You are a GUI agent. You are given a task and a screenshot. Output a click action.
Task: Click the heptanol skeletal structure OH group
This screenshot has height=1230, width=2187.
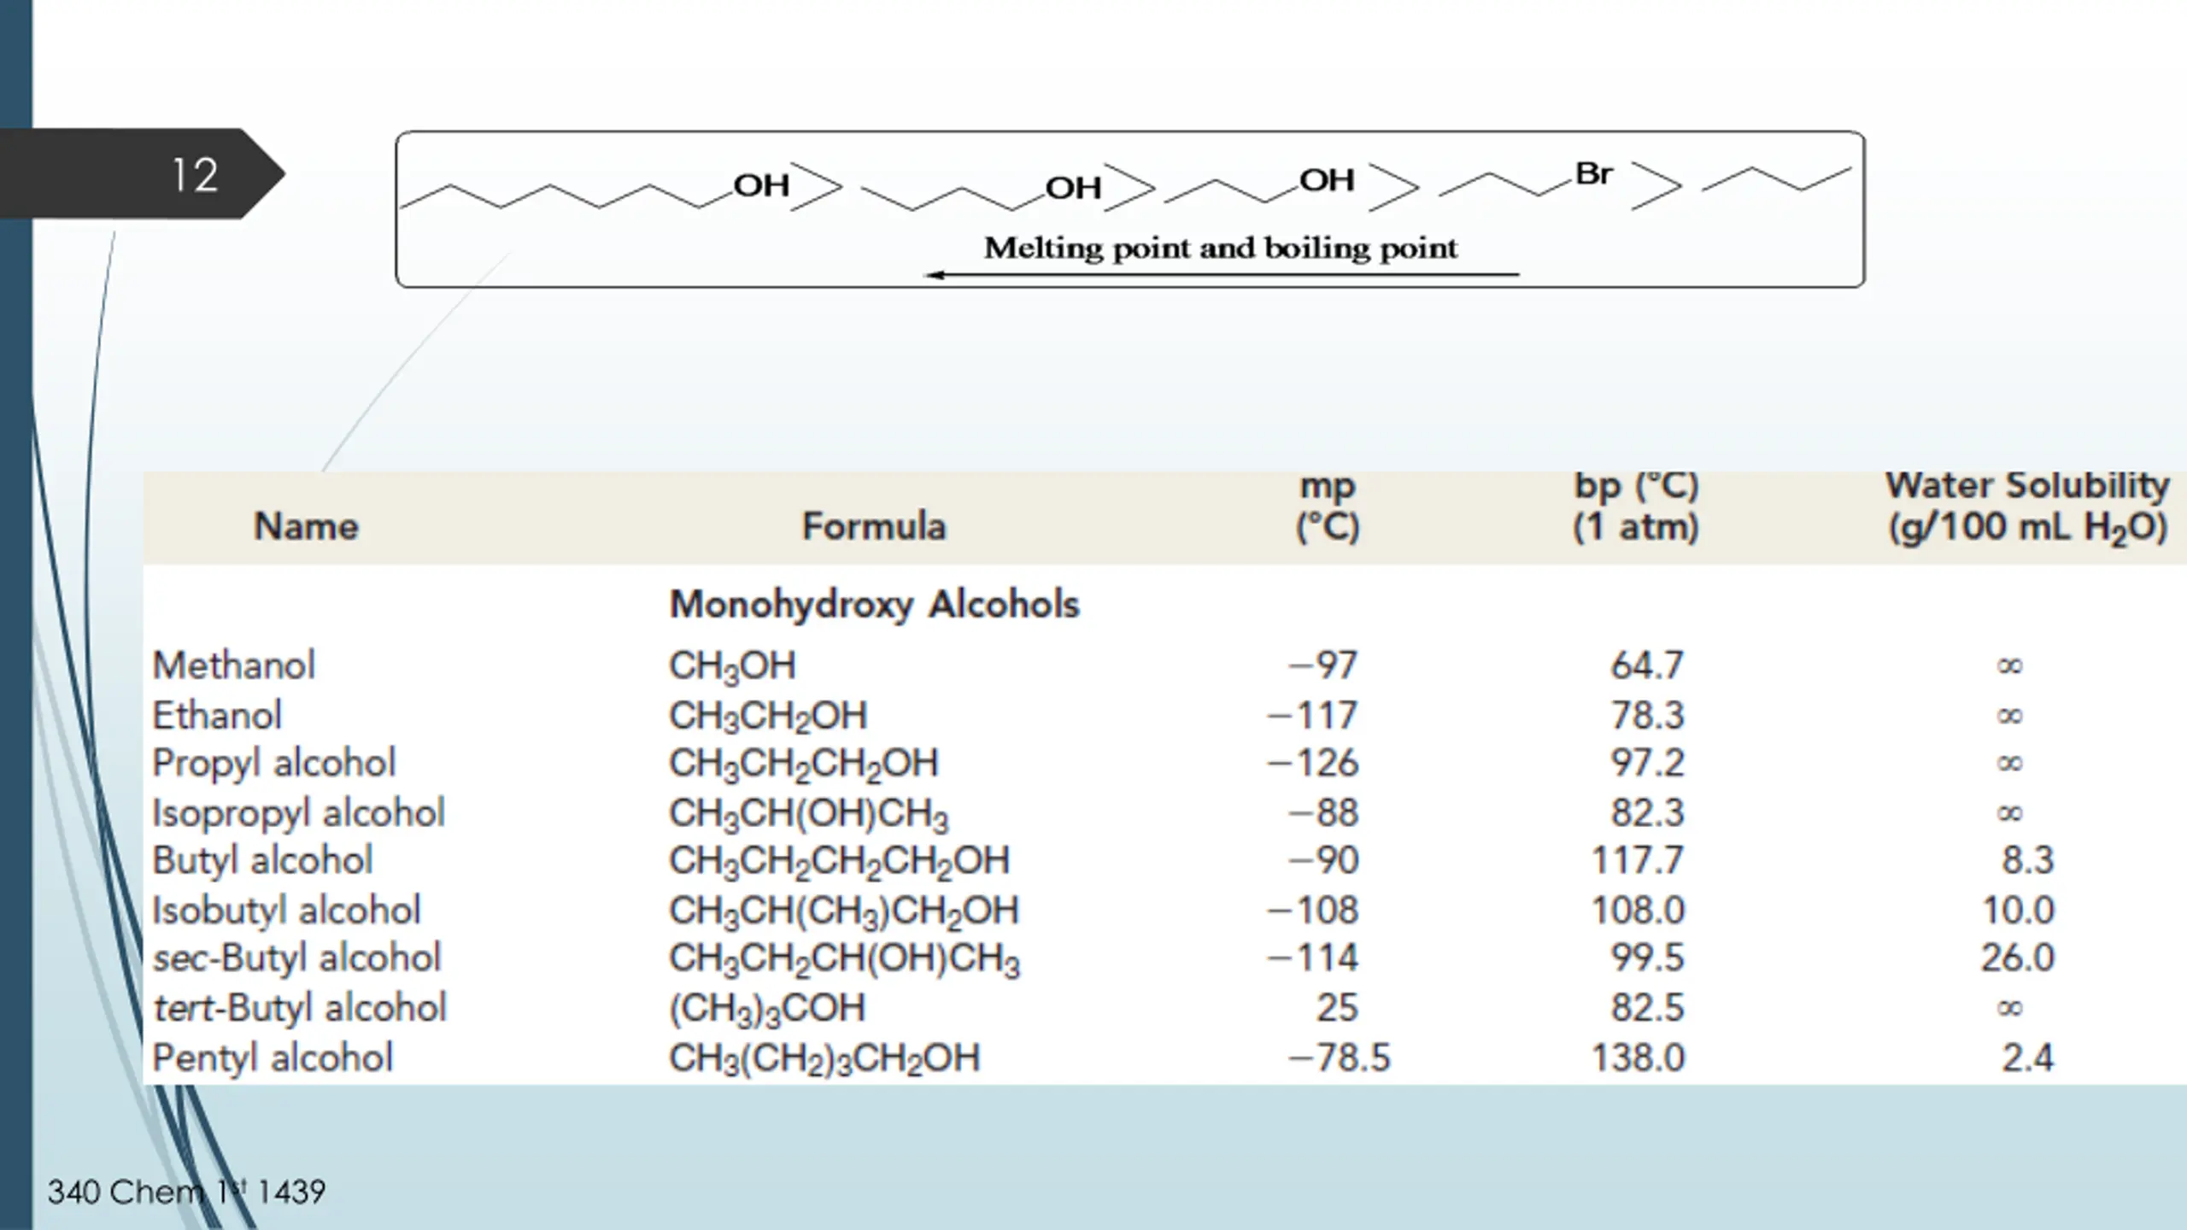[x=761, y=185]
